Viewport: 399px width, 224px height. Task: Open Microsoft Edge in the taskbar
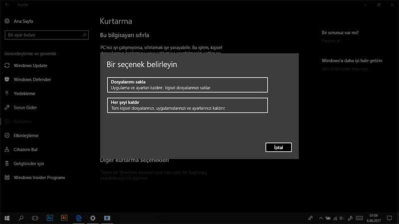tap(78, 218)
